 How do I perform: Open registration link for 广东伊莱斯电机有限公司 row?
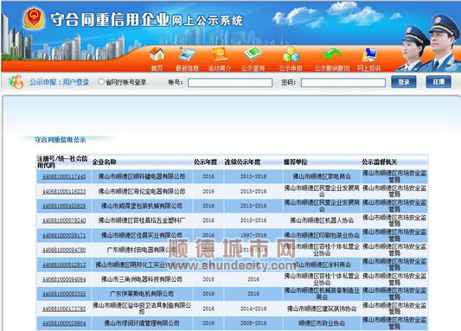64,294
